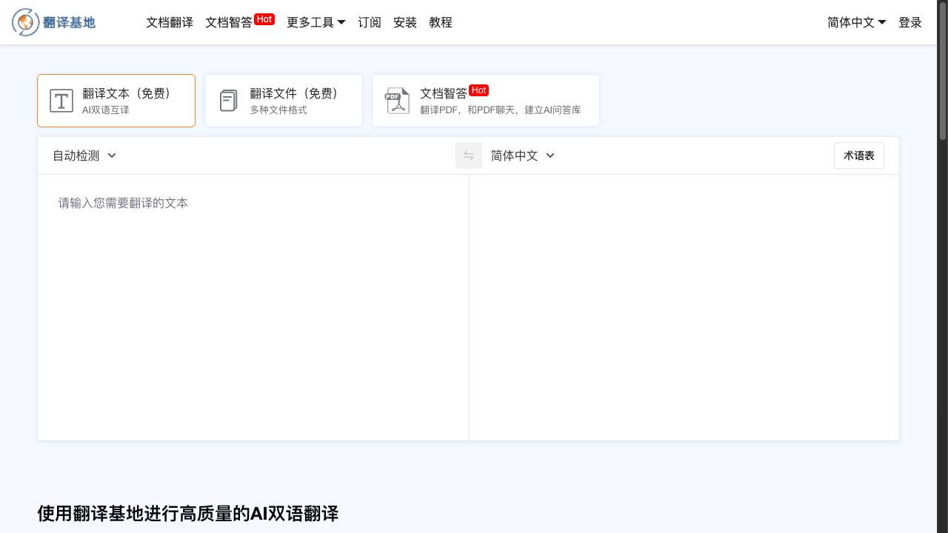The image size is (948, 533).
Task: Click the file translation document icon
Action: click(x=229, y=101)
